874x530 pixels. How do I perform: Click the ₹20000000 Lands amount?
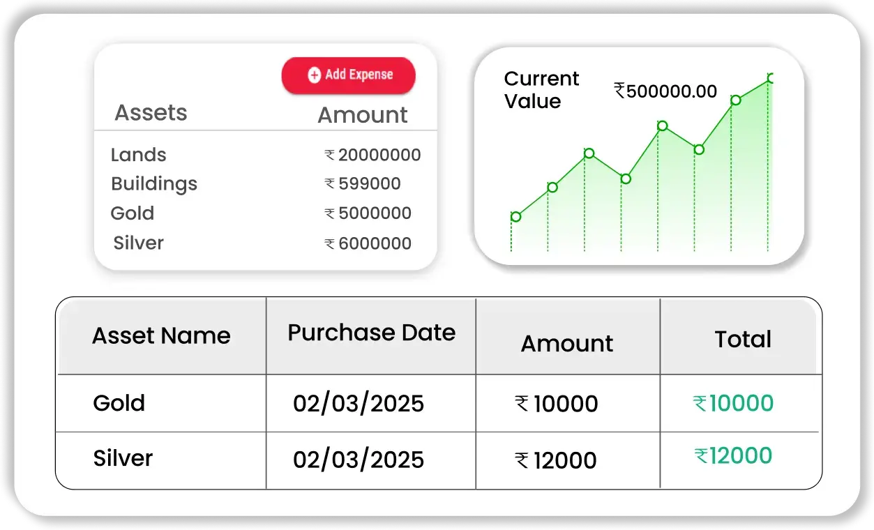(373, 155)
